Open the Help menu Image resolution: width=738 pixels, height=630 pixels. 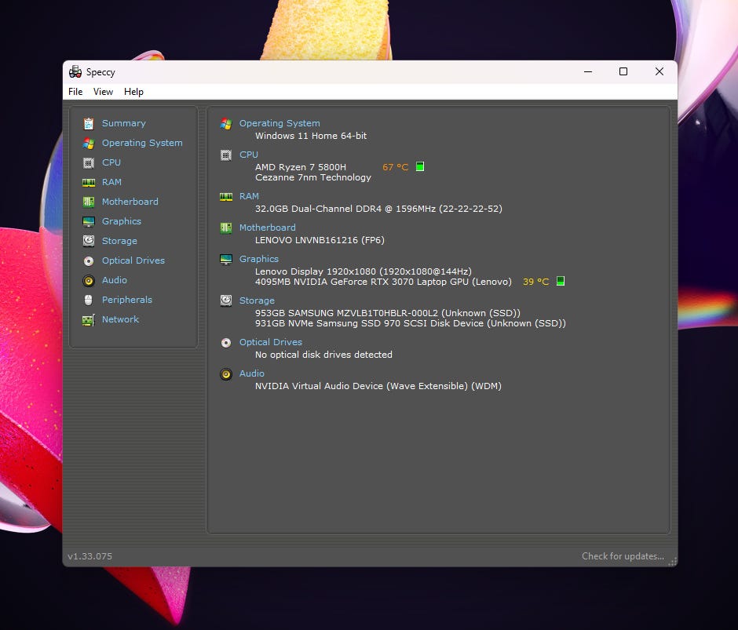pyautogui.click(x=133, y=92)
